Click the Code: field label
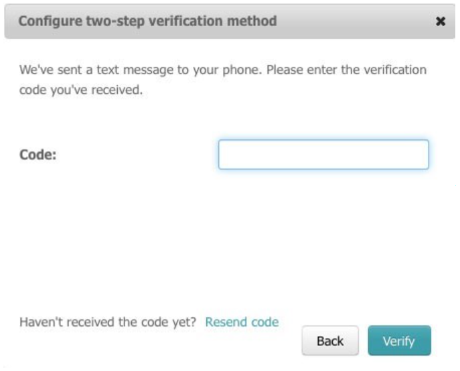This screenshot has width=460, height=371. tap(38, 155)
